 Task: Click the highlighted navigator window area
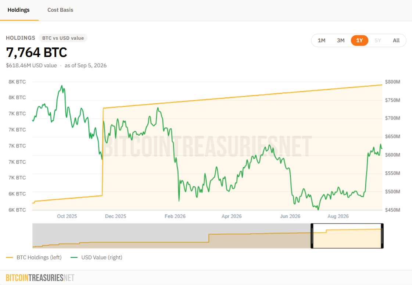coord(347,236)
